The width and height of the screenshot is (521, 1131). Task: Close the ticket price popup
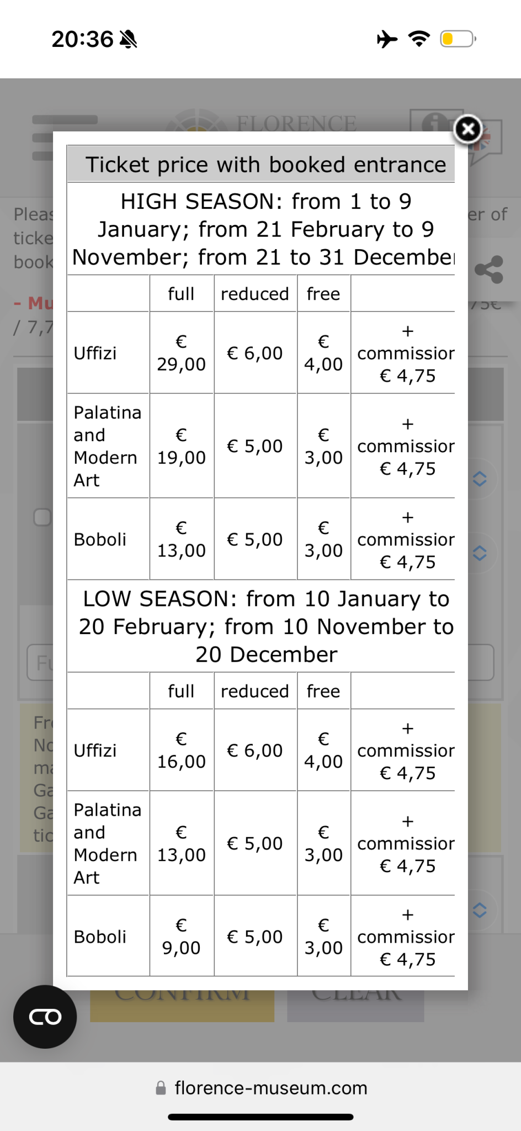[467, 129]
